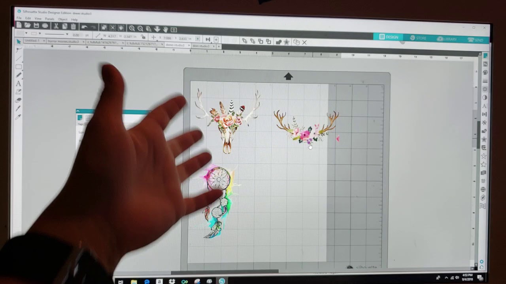
Task: Open the line style dropdown arrow
Action: coord(66,34)
